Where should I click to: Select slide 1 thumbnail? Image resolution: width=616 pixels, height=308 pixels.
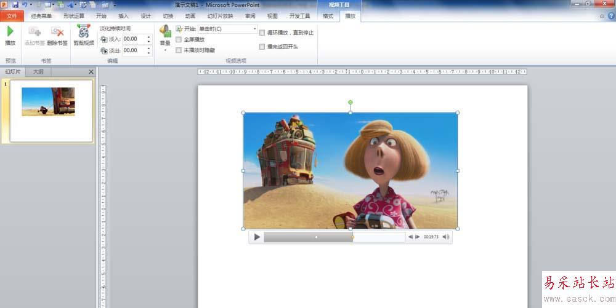pyautogui.click(x=52, y=111)
